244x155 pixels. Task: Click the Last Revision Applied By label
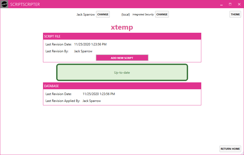click(63, 101)
